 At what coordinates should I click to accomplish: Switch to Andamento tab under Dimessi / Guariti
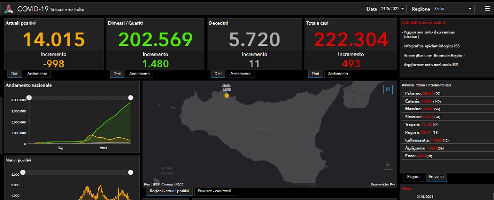click(139, 74)
